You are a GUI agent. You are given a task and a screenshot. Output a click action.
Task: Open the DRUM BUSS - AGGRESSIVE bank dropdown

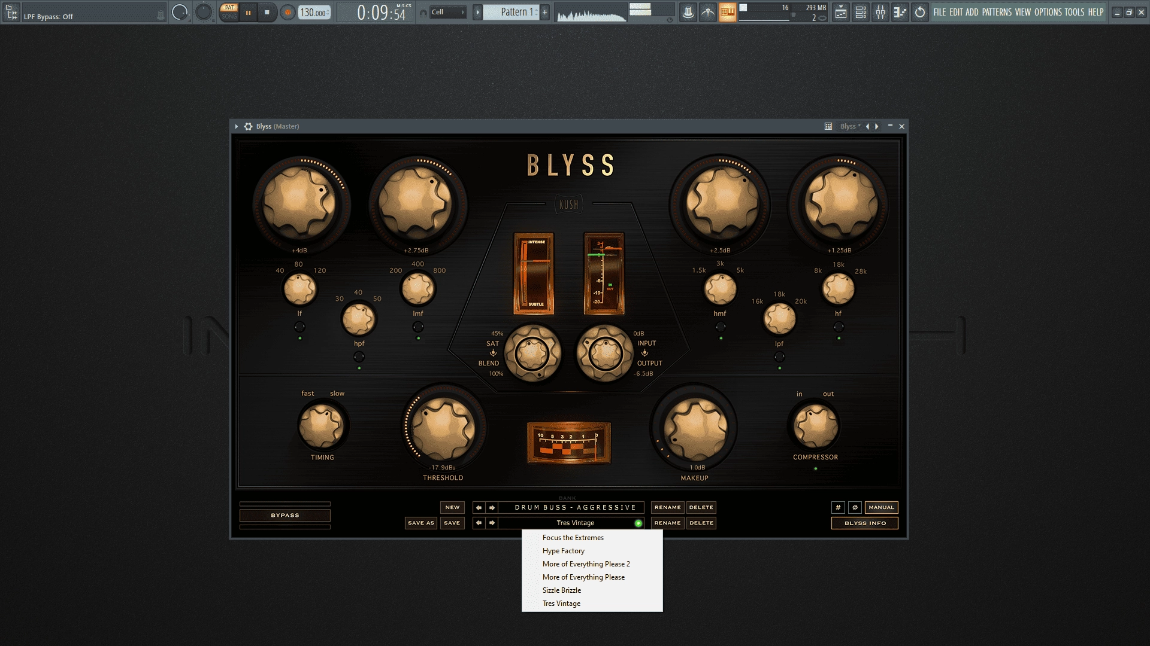coord(571,507)
